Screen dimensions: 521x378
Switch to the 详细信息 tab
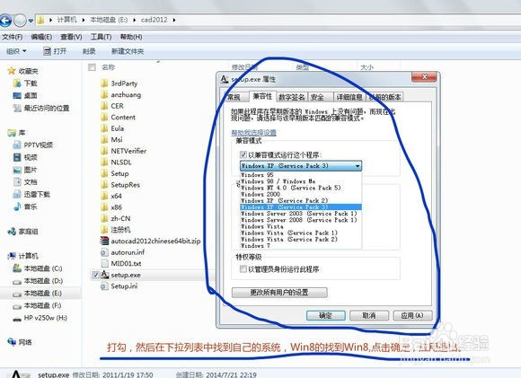point(349,97)
